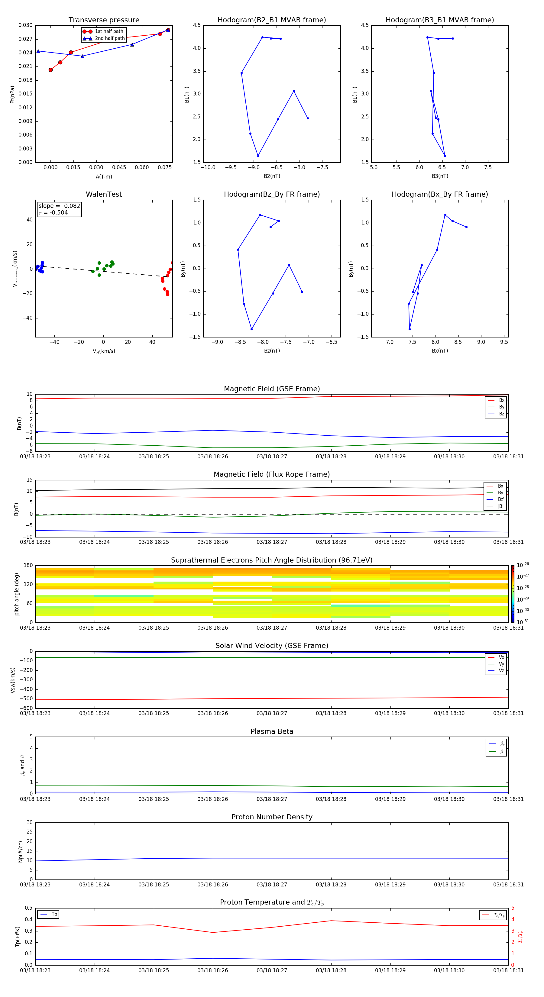Click the 'Tp' legend in temperature plot
Screen dimensions: 544x997
click(x=48, y=915)
